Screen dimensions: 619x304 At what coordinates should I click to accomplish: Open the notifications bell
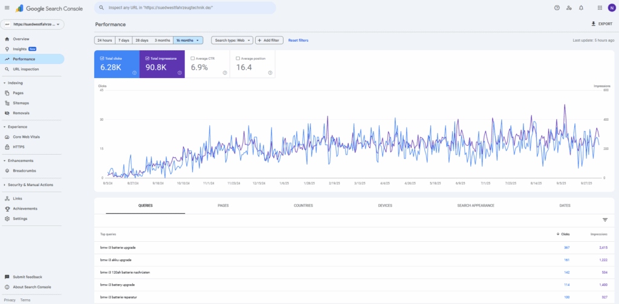581,8
